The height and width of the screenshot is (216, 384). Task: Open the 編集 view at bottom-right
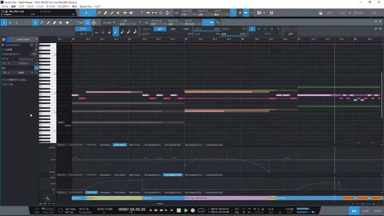354,211
